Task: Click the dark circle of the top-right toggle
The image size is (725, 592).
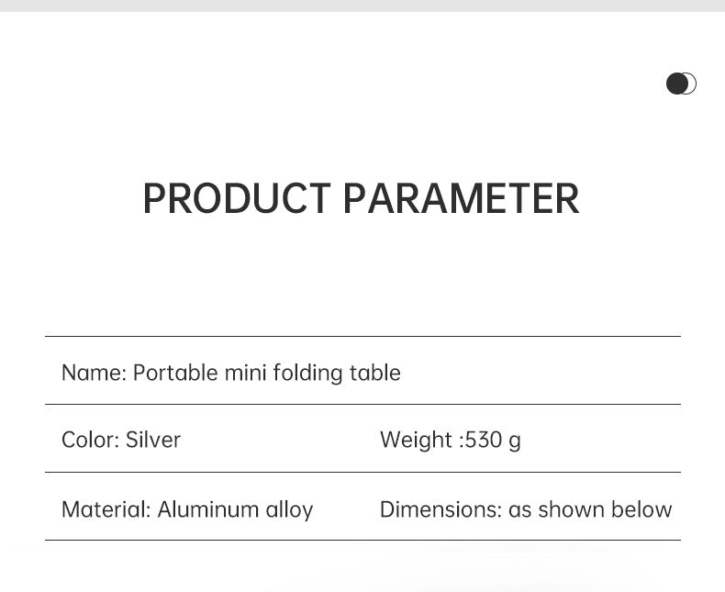Action: [677, 84]
